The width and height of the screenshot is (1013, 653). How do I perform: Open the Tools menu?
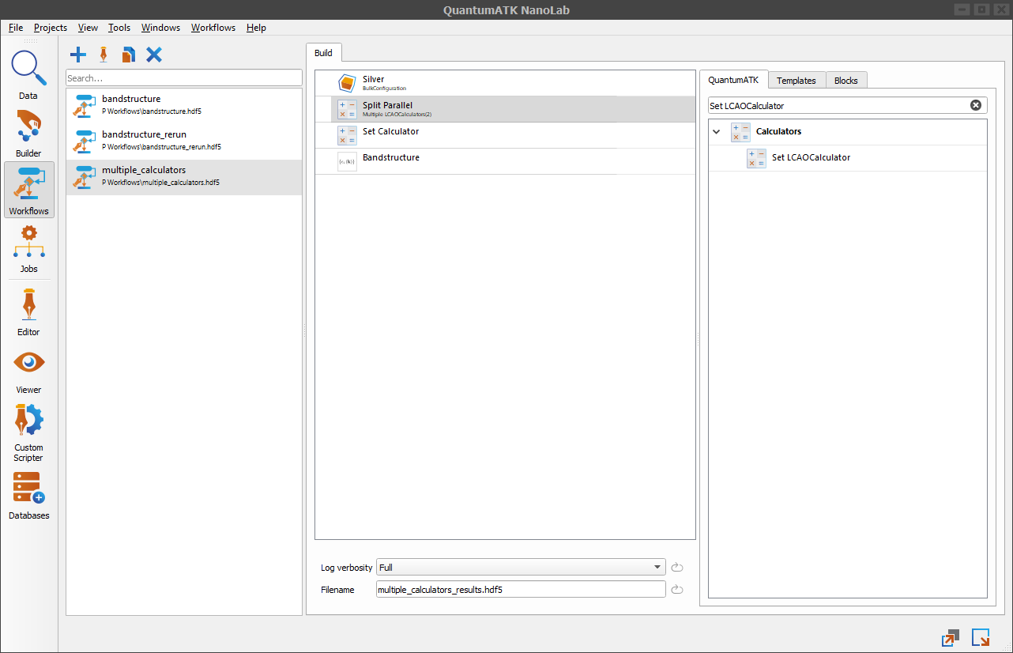tap(119, 28)
